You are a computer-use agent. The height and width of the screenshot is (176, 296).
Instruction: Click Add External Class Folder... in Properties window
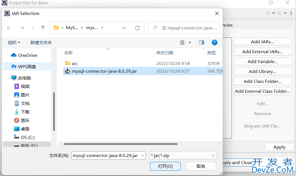click(x=263, y=91)
